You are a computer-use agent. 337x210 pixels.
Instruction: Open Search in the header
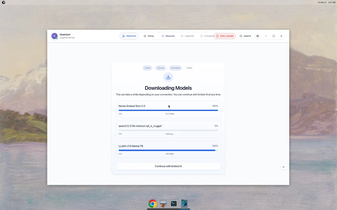245,36
